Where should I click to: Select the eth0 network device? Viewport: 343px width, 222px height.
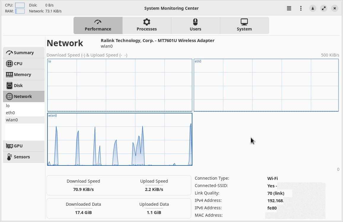coord(10,113)
